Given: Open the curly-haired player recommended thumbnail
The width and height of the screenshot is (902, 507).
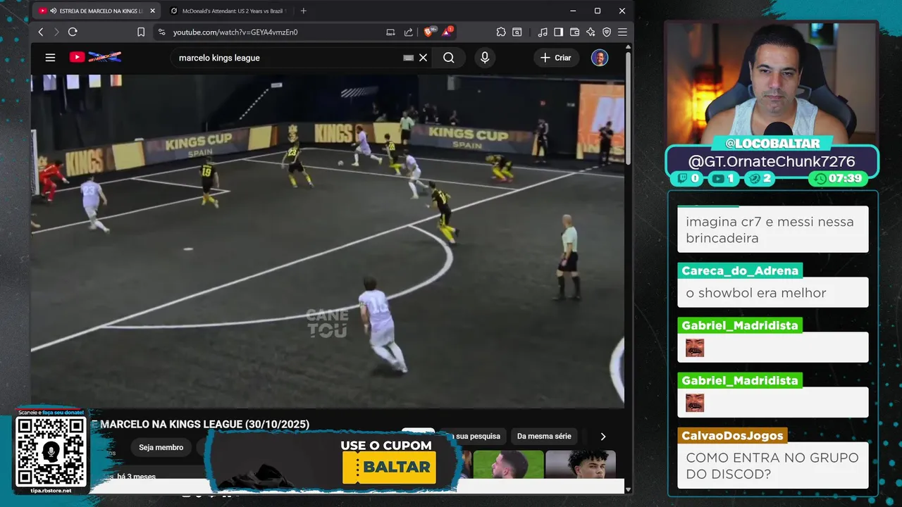Looking at the screenshot, I should [x=581, y=465].
